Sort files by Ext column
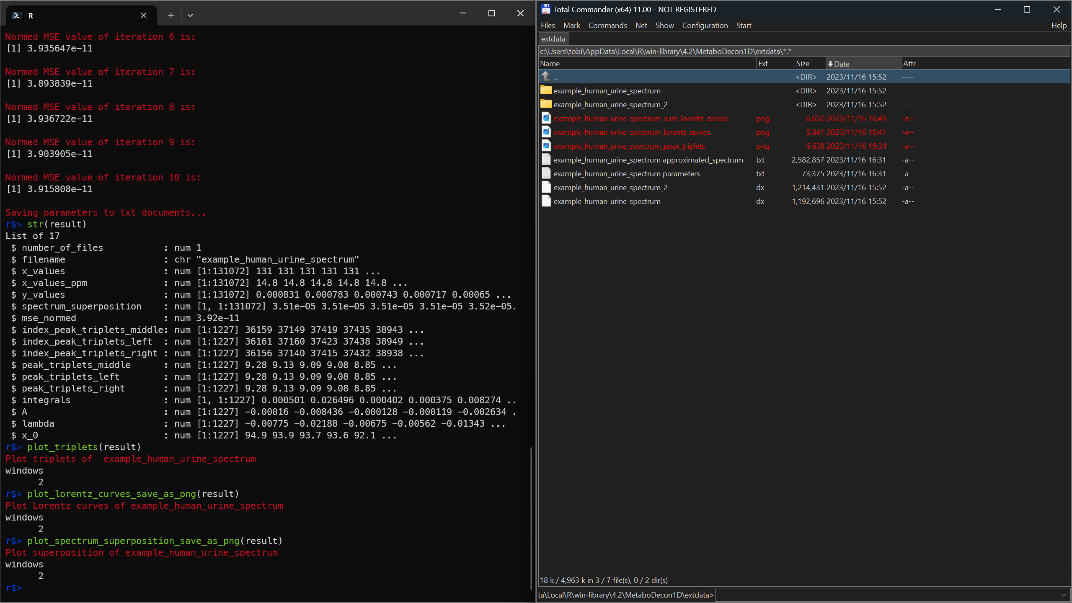Screen dimensions: 1072x603 (x=775, y=64)
